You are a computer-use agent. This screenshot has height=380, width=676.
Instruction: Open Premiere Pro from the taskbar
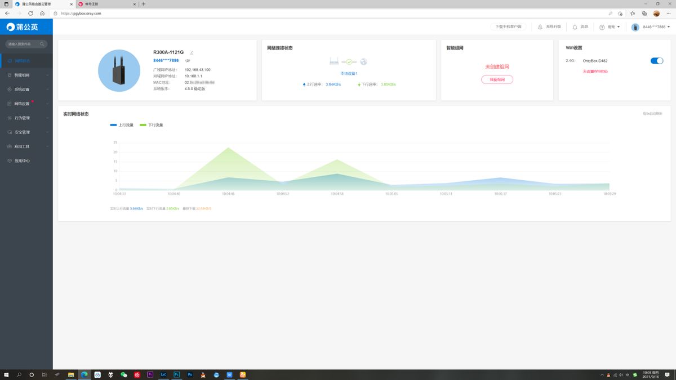[150, 374]
